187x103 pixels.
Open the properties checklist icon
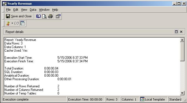[x=58, y=16]
